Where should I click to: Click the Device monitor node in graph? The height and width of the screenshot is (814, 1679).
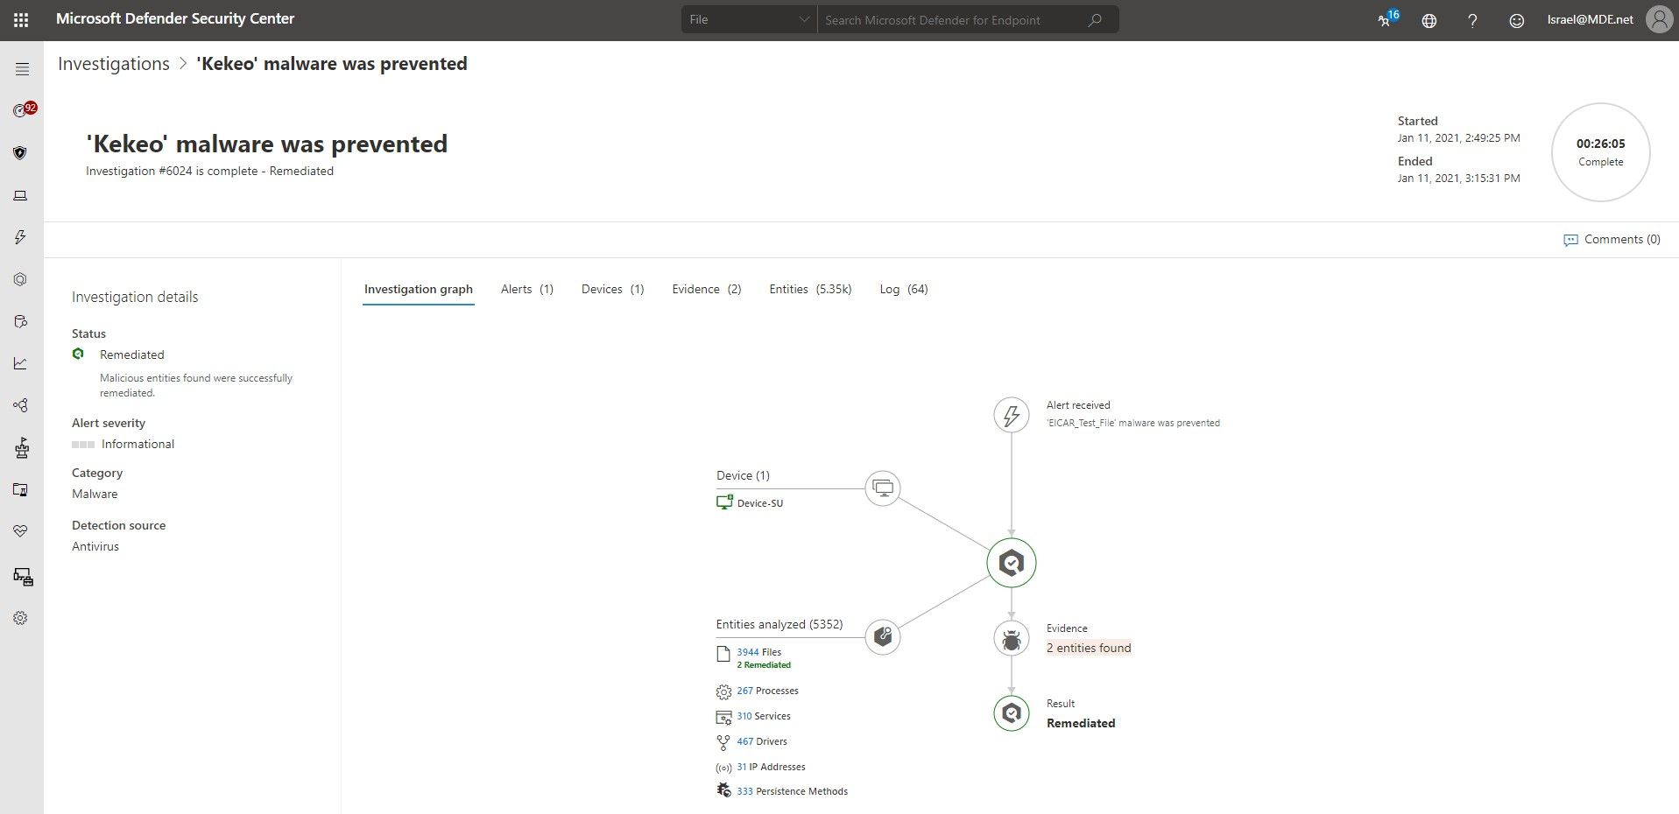883,488
